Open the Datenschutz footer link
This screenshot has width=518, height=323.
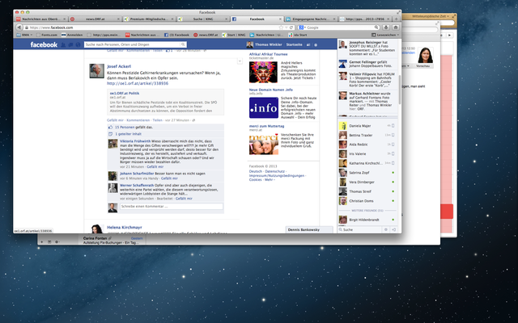pyautogui.click(x=274, y=171)
